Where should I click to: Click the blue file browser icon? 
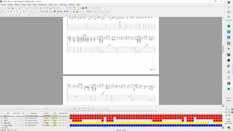12,8
